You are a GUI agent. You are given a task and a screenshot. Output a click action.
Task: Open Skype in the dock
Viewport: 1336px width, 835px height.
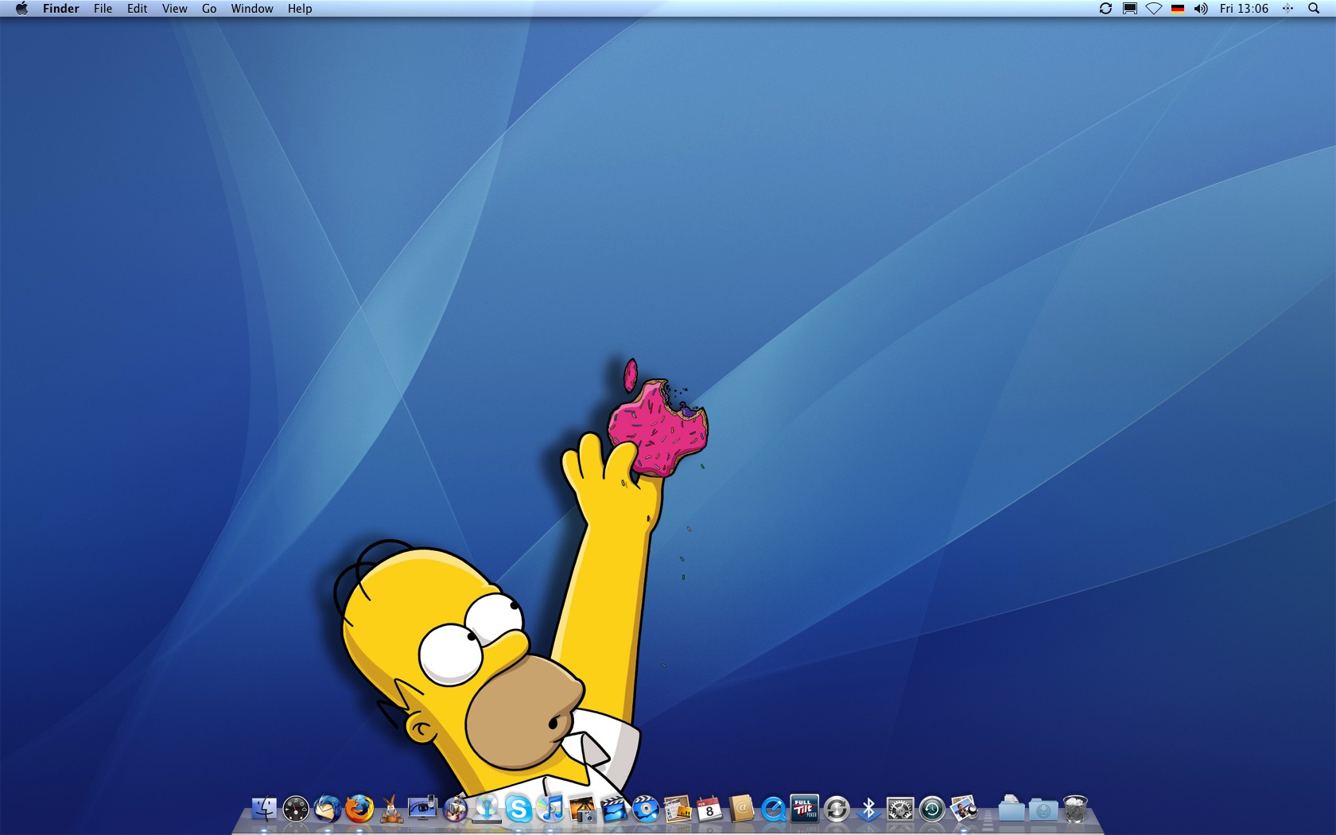point(518,810)
